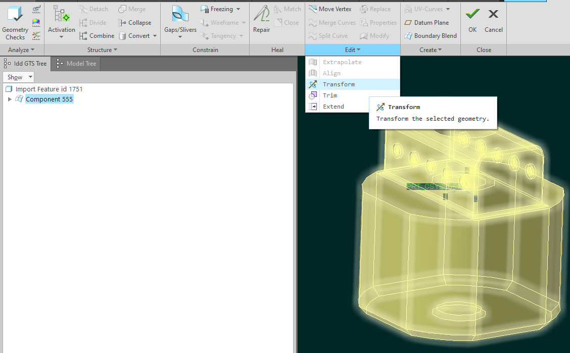The image size is (570, 353).
Task: Open the Show dropdown in tree panel
Action: (x=18, y=77)
